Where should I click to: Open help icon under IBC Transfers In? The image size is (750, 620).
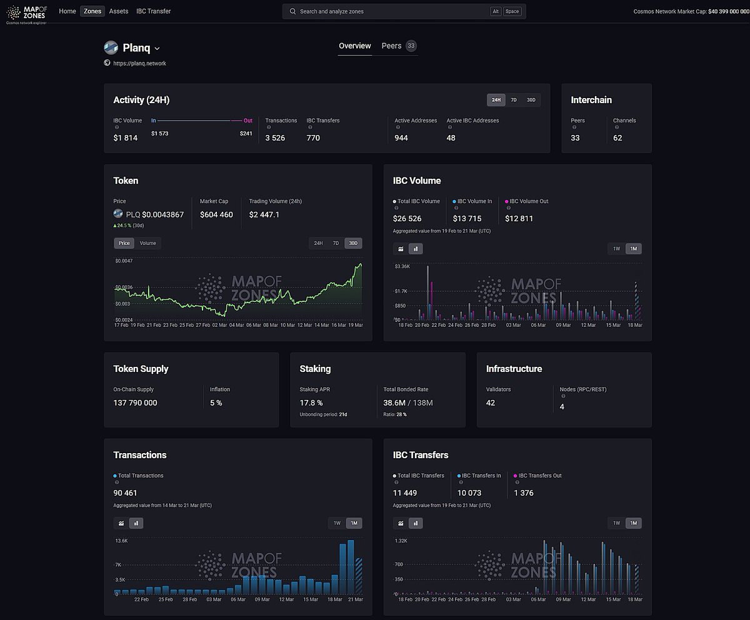click(461, 482)
